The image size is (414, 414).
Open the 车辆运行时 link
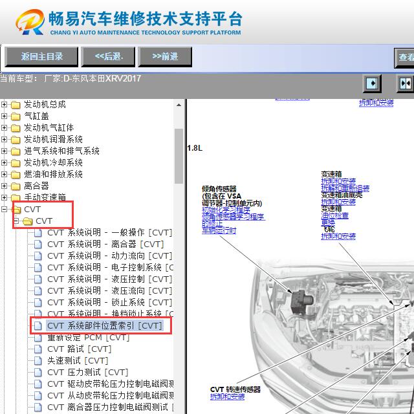click(x=219, y=231)
